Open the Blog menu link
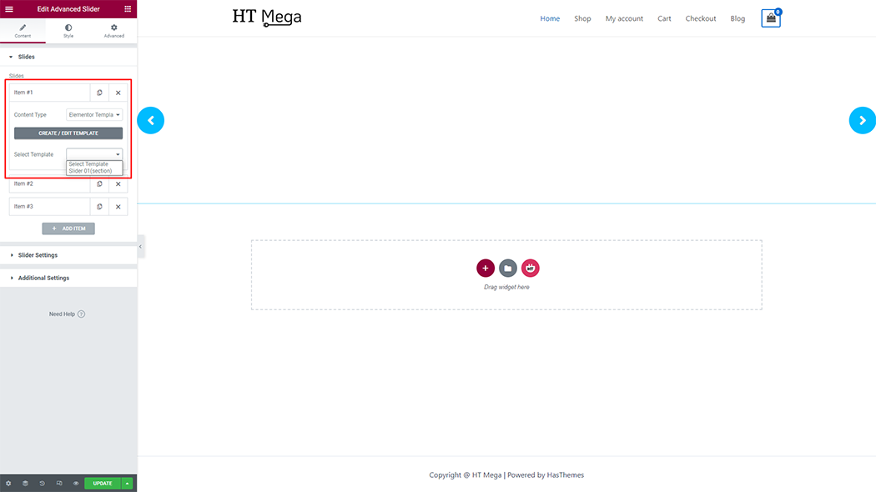 pos(738,18)
